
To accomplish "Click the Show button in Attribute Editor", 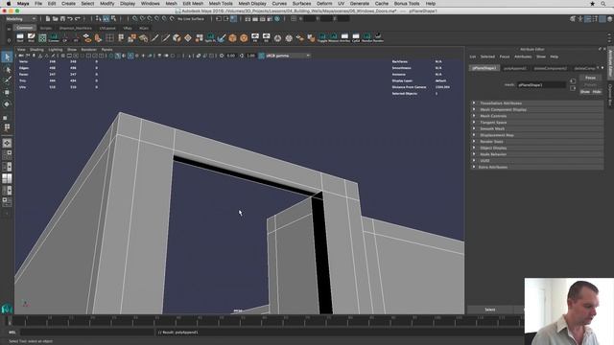I will coord(584,92).
